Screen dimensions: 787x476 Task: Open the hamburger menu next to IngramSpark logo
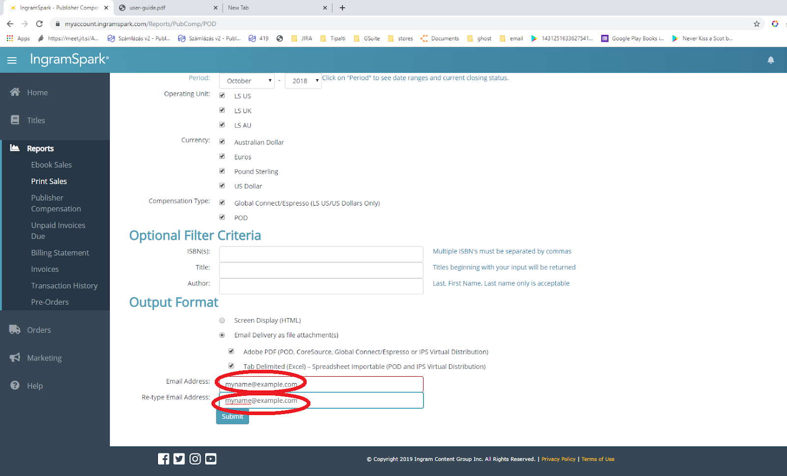[x=12, y=59]
